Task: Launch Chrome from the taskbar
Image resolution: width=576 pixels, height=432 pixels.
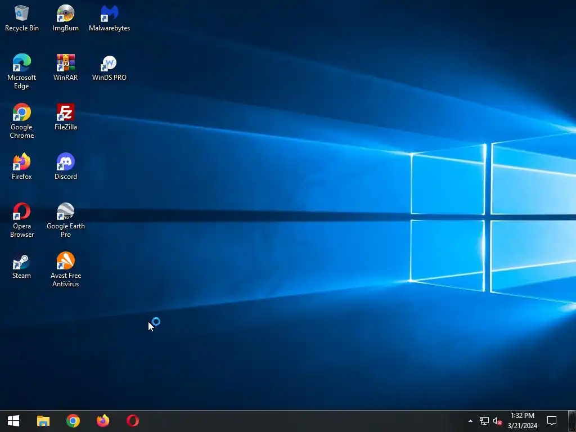Action: pos(73,421)
